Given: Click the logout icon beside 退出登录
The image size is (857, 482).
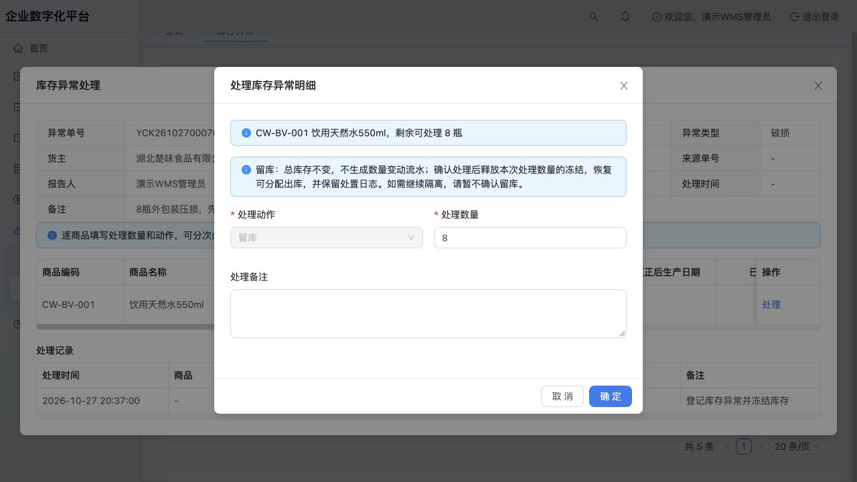Looking at the screenshot, I should [x=795, y=17].
